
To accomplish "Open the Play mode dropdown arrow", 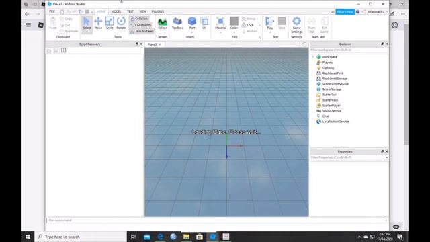I will pos(270,32).
